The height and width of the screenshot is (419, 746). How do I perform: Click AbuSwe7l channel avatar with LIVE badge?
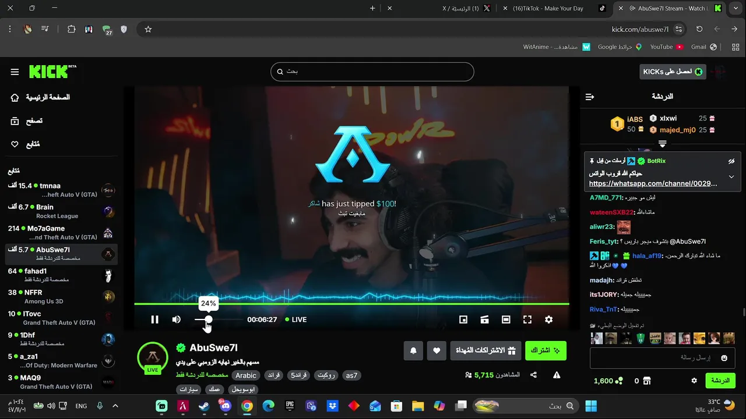click(x=153, y=357)
